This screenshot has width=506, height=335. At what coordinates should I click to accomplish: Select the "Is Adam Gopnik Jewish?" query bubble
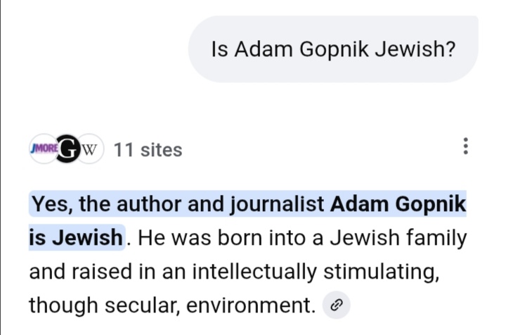click(333, 50)
